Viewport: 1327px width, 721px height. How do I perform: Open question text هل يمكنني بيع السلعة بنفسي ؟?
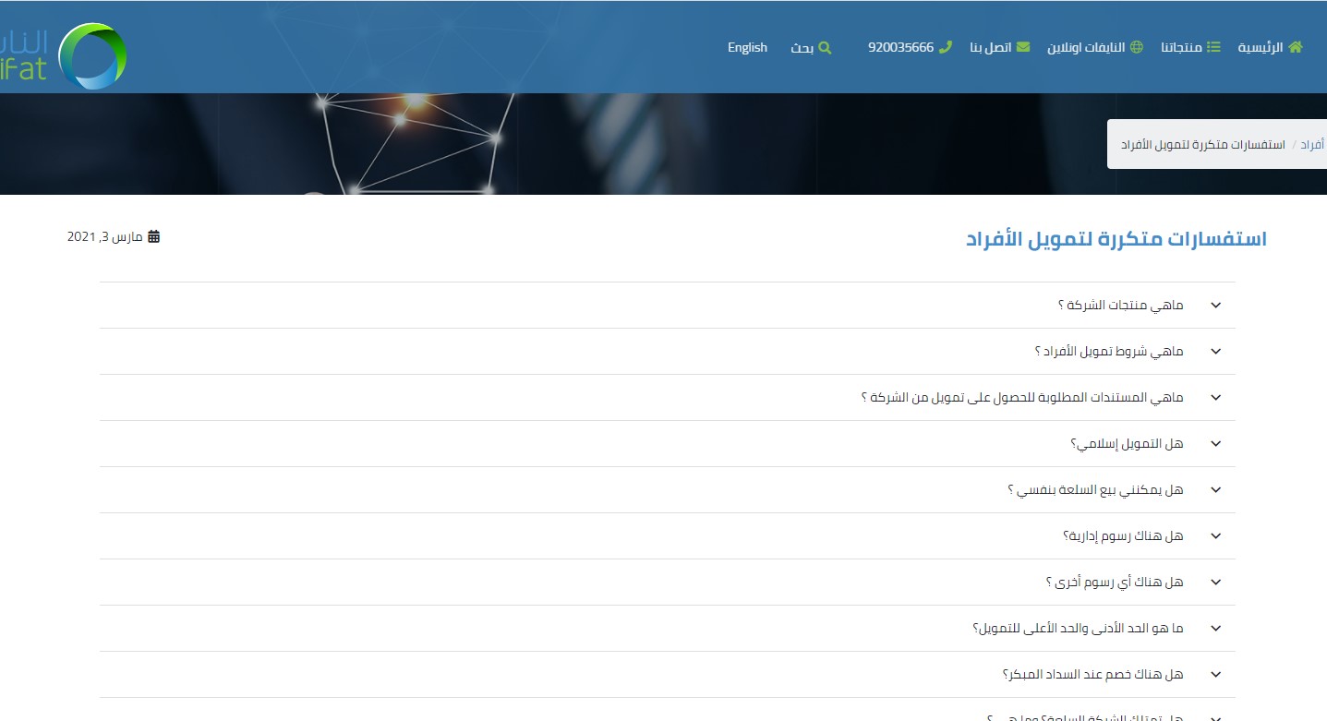pyautogui.click(x=1095, y=490)
